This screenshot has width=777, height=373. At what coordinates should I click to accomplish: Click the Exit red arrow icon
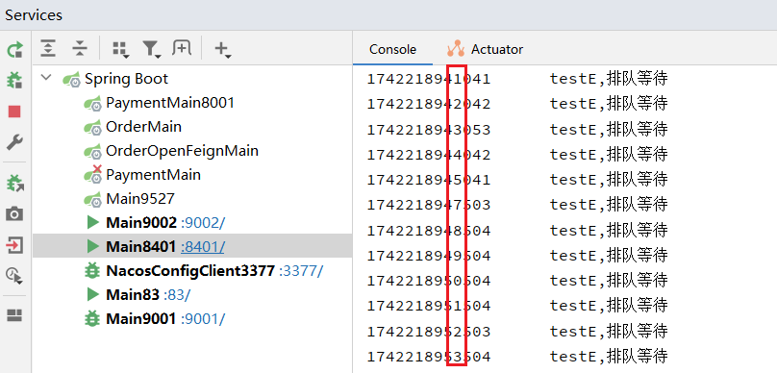coord(14,245)
